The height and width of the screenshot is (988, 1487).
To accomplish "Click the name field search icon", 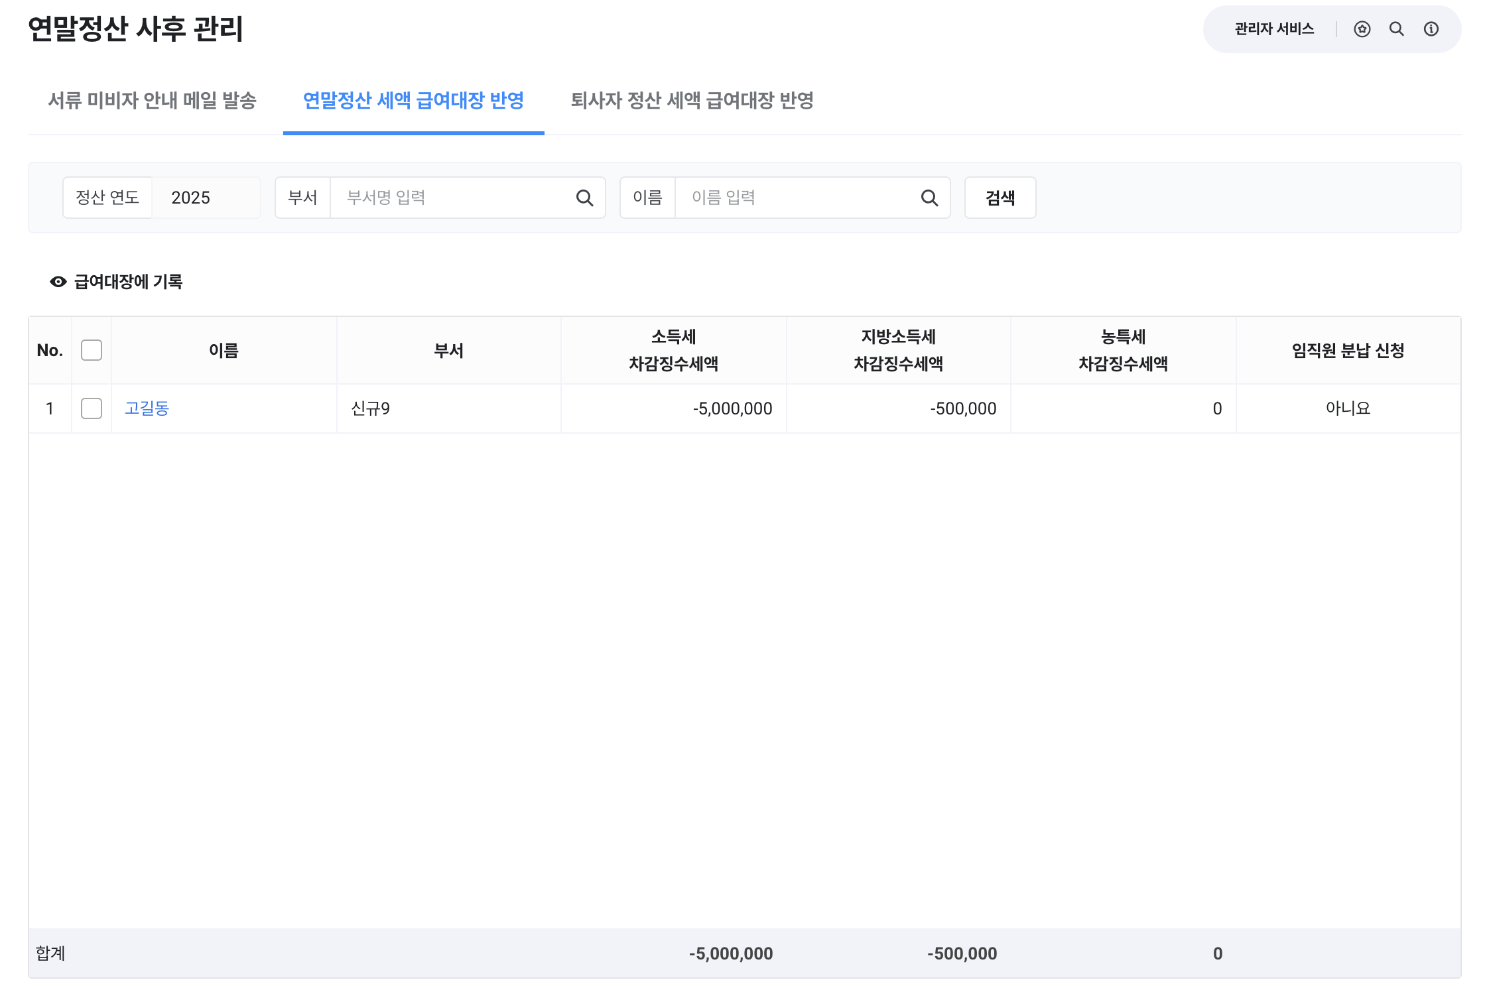I will (x=929, y=198).
